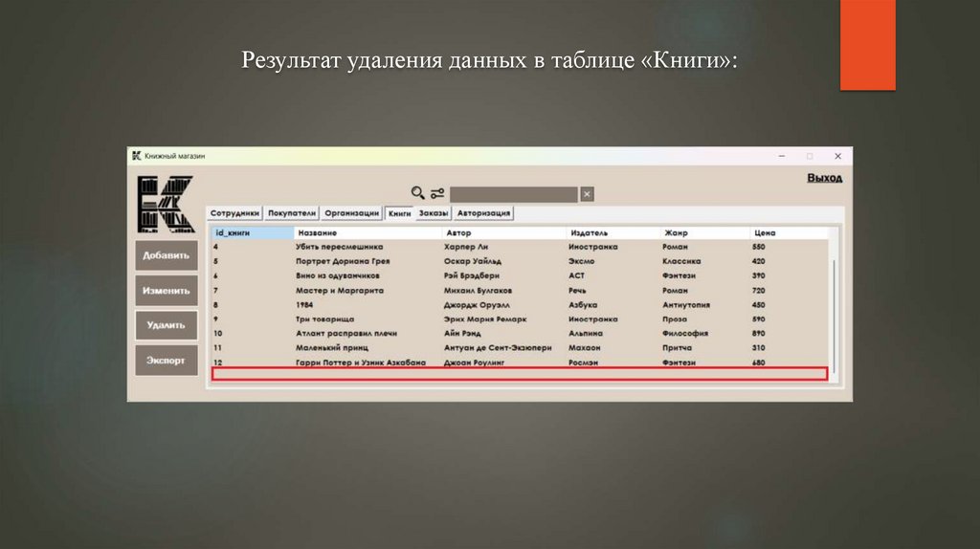Click author cell 'Антуан де Сент-Экзюпери'
The width and height of the screenshot is (980, 549).
coord(498,348)
